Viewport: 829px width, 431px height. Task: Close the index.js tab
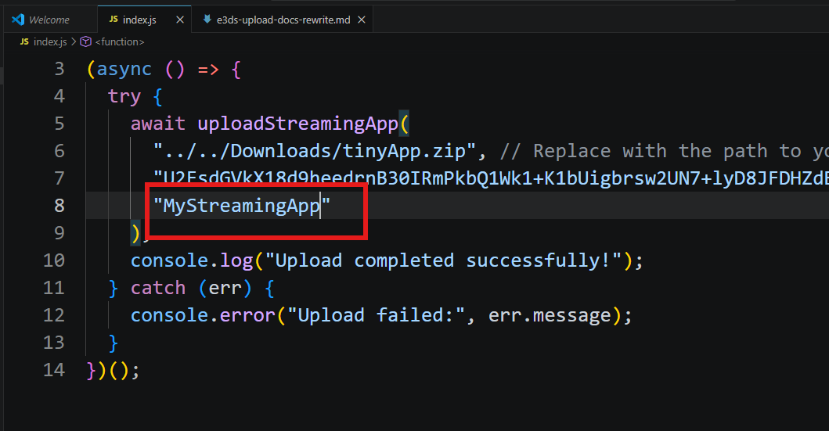[x=179, y=20]
